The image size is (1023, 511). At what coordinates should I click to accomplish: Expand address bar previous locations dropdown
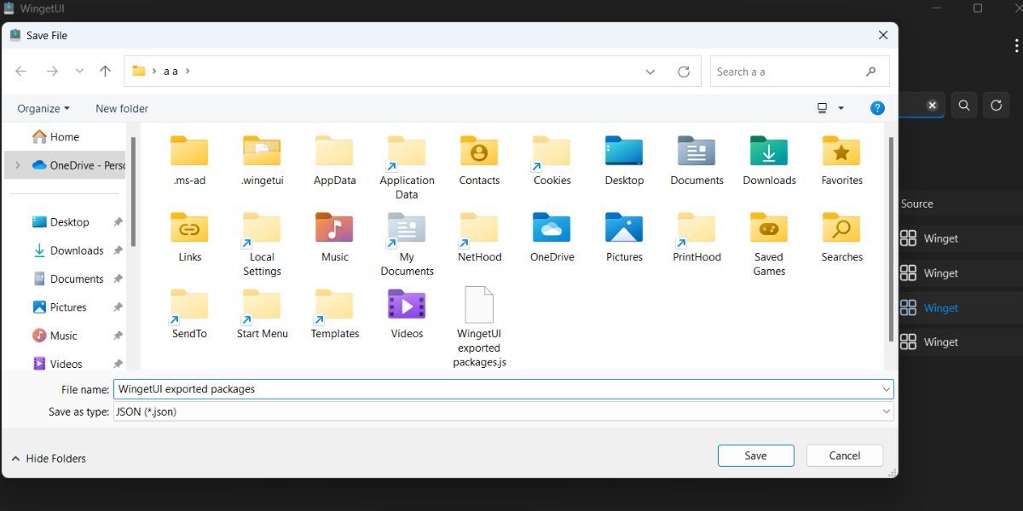coord(650,72)
